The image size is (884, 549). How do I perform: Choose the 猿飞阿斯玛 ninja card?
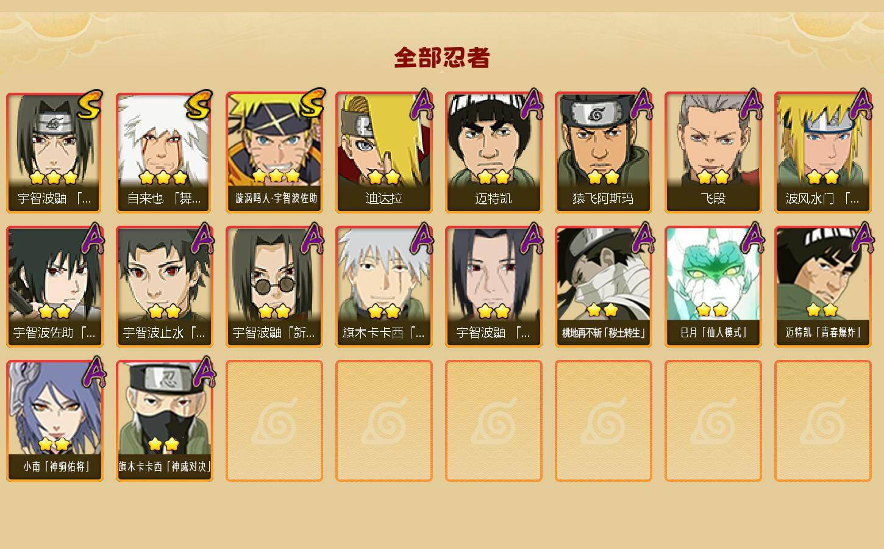pos(604,152)
